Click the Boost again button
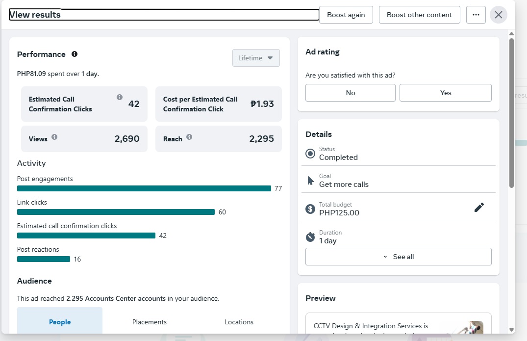 346,15
